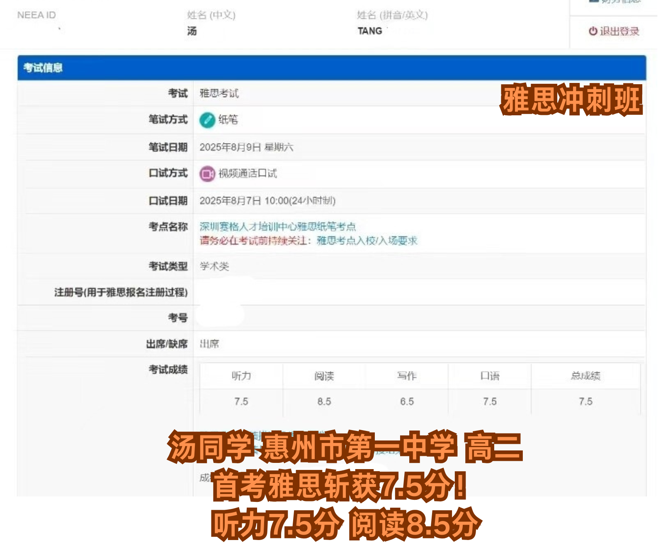This screenshot has height=545, width=658.
Task: Click the 口试日期 time 10:00 value
Action: (276, 201)
